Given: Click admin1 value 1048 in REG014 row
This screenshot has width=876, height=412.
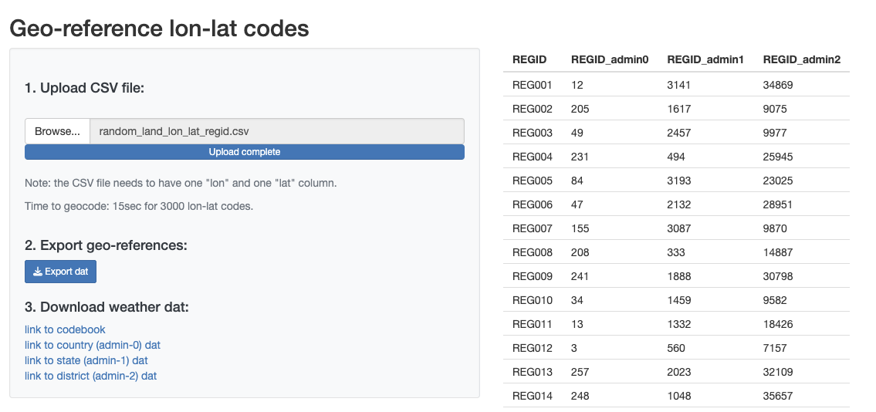Looking at the screenshot, I should [678, 397].
